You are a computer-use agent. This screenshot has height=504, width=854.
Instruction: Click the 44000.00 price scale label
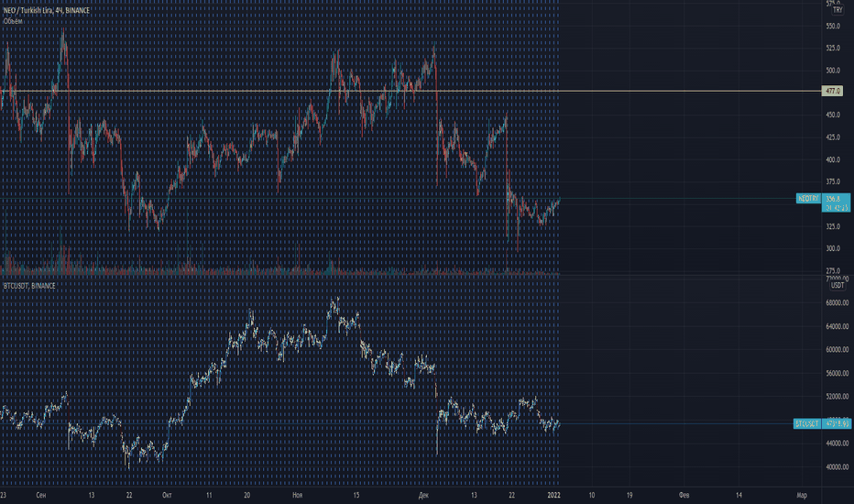pyautogui.click(x=838, y=444)
